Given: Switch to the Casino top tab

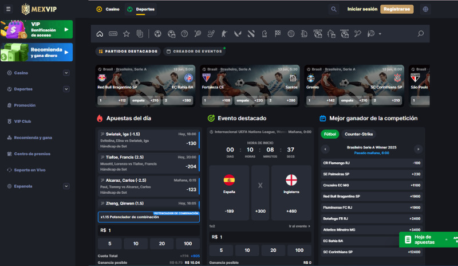Looking at the screenshot, I should (x=108, y=9).
